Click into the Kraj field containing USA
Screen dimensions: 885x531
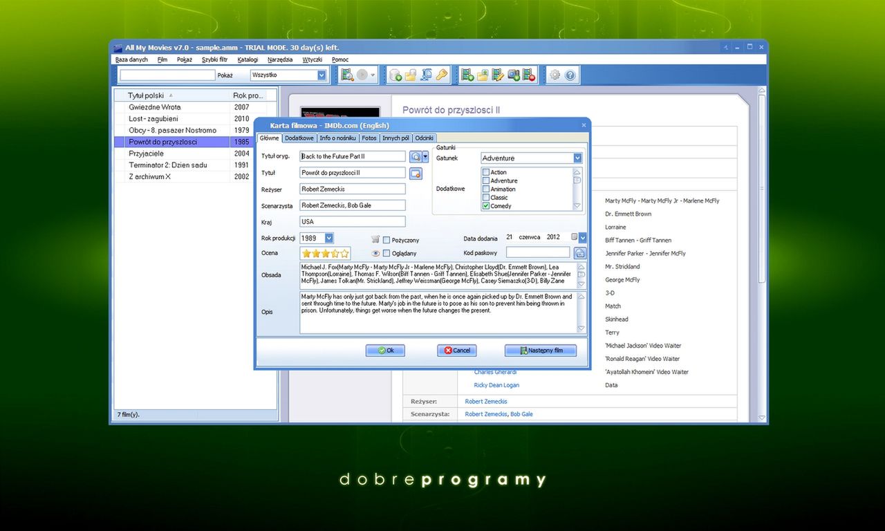tap(353, 222)
